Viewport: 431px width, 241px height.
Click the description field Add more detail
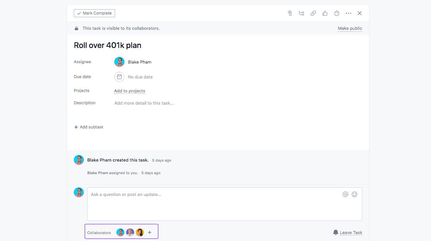point(144,103)
